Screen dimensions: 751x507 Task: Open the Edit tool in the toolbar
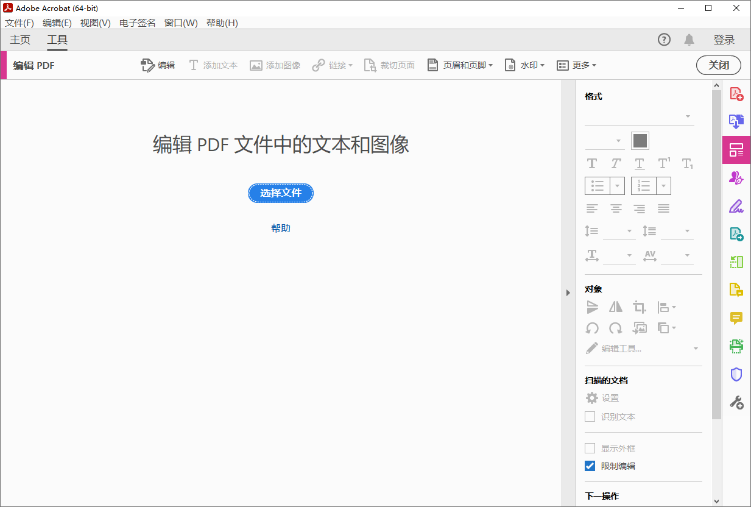[x=158, y=65]
